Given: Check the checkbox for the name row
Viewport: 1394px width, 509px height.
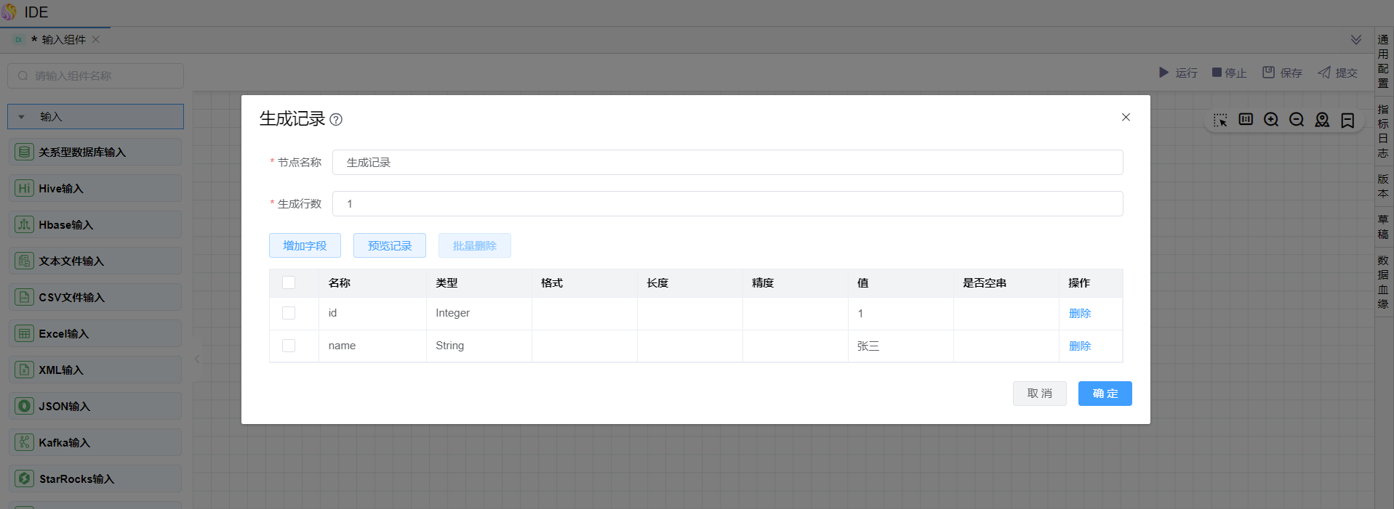Looking at the screenshot, I should (x=289, y=346).
